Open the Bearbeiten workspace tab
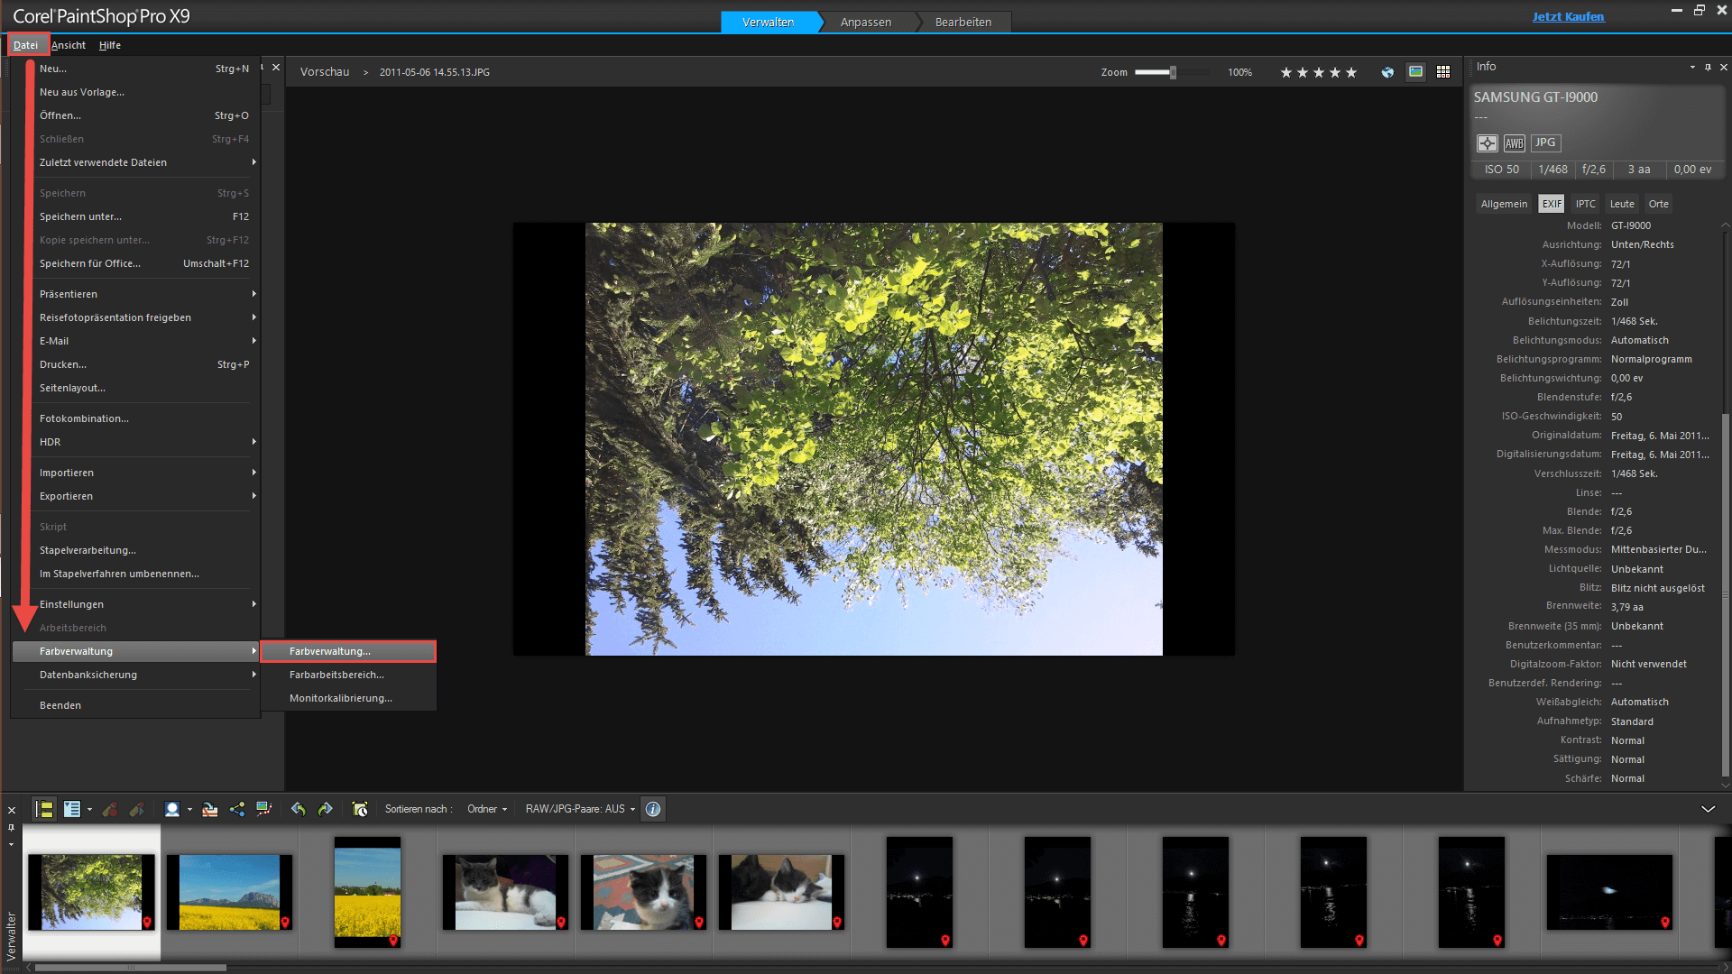Screen dimensions: 1732x974 (963, 23)
